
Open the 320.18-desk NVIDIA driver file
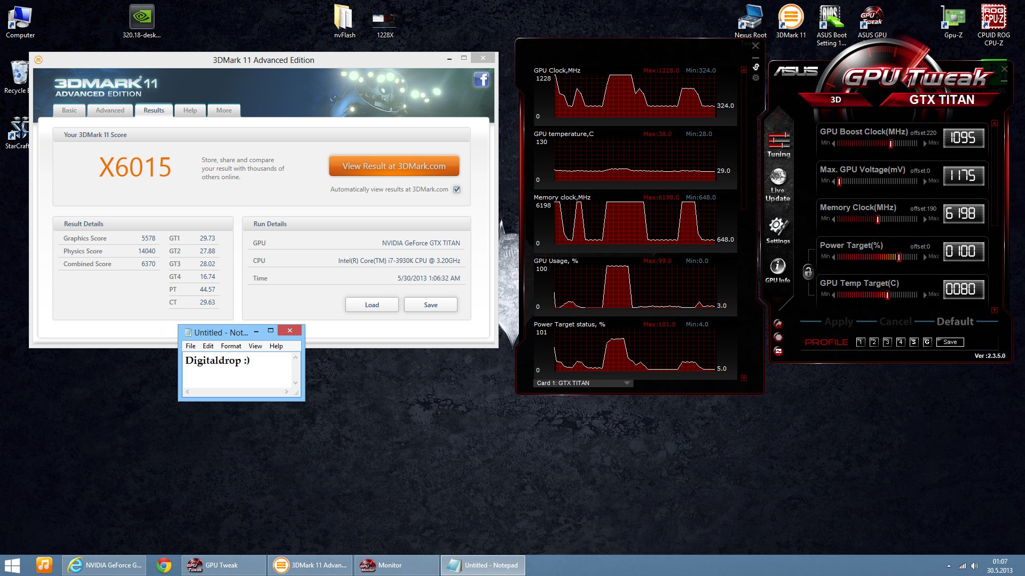tap(141, 22)
